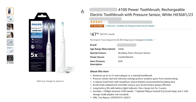Viewport: 196px width, 102px height.
Task: Select the third thumbnail of woman brushing
Action: pos(10,27)
